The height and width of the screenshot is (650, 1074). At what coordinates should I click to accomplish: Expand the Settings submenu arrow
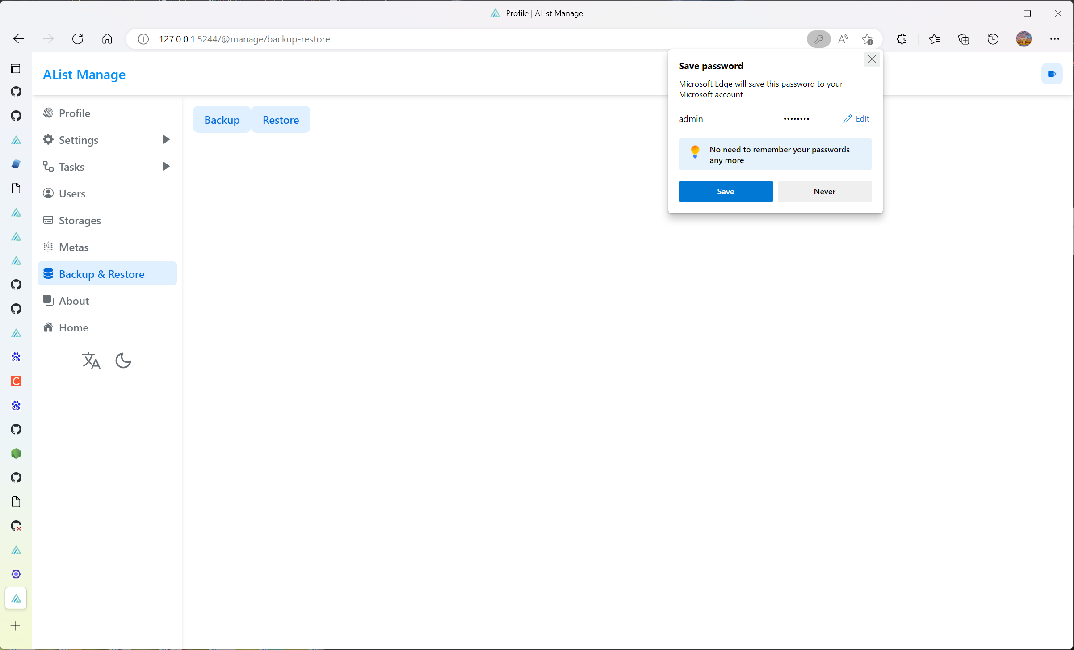pos(166,139)
